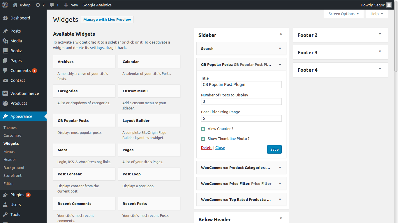398x223 pixels.
Task: Click the eShop home icon
Action: 15,5
